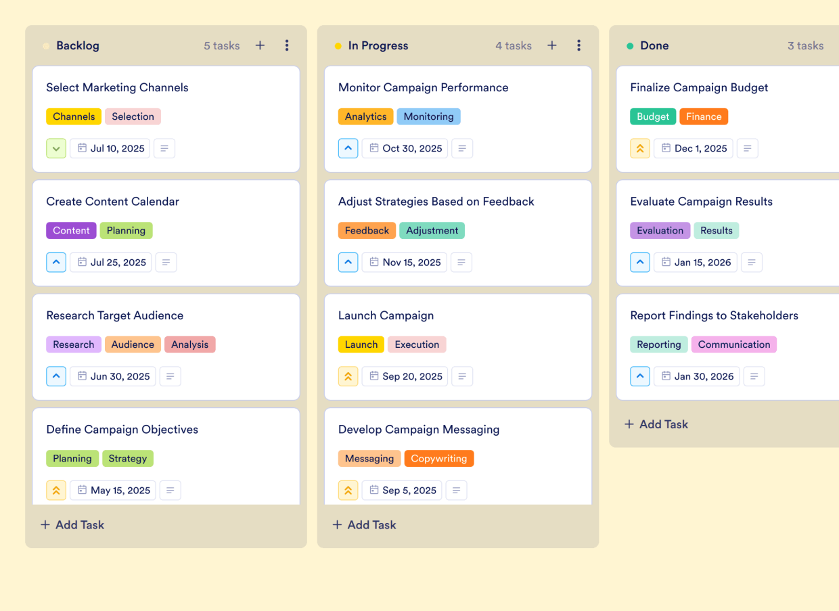
Task: Click the plus icon on the Backlog column
Action: pos(260,45)
